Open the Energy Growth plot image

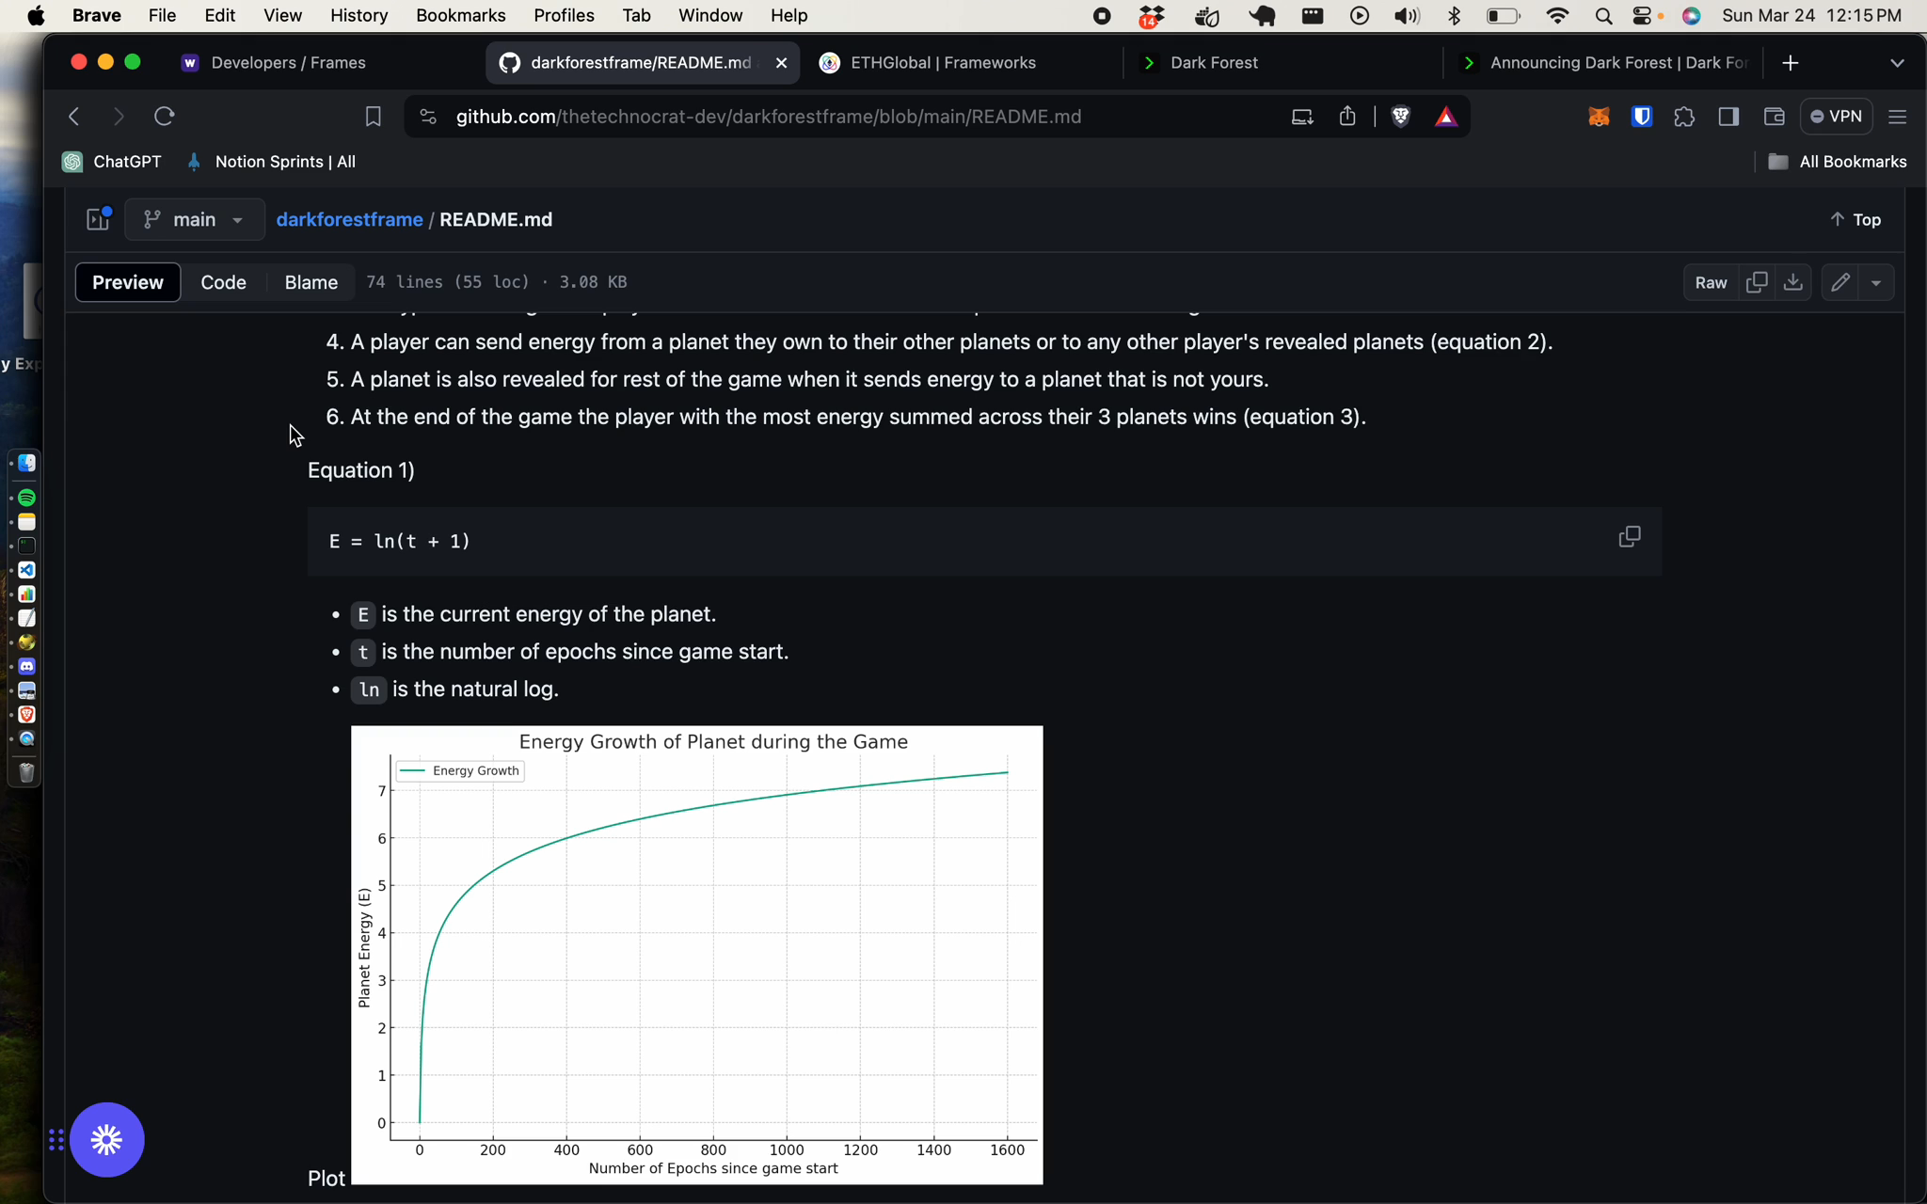pos(697,955)
